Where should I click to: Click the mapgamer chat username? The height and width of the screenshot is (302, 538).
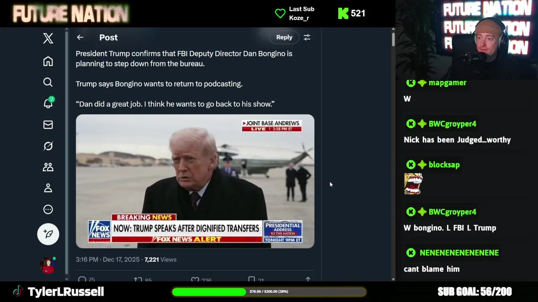tap(447, 83)
